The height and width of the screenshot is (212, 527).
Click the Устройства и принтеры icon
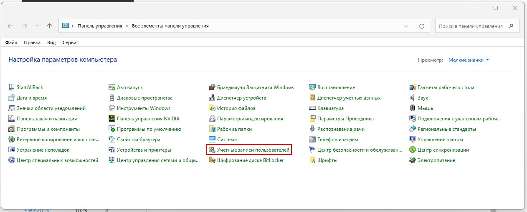click(x=112, y=150)
